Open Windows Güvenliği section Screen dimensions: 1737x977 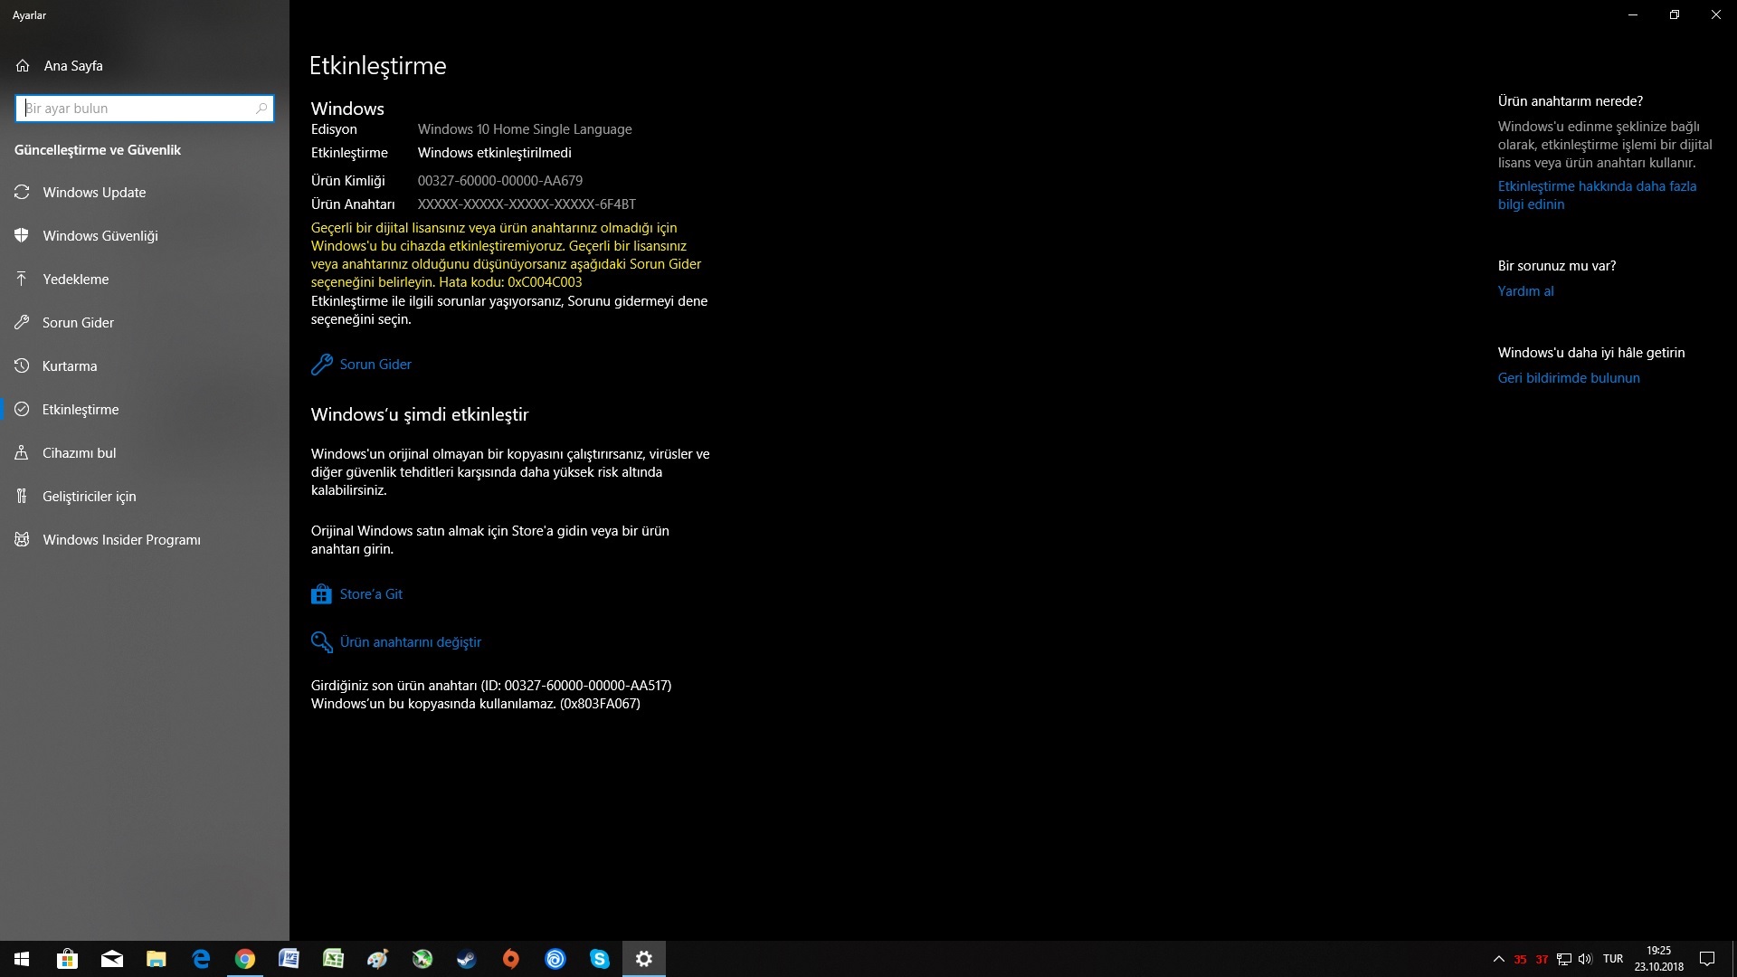(x=100, y=236)
